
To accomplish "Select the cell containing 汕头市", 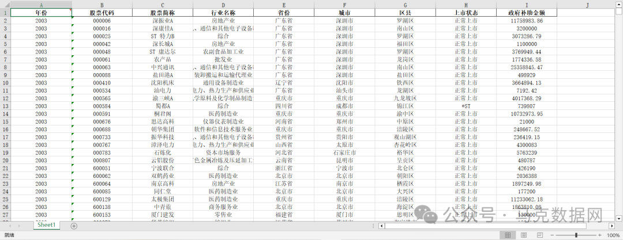I will tap(344, 90).
